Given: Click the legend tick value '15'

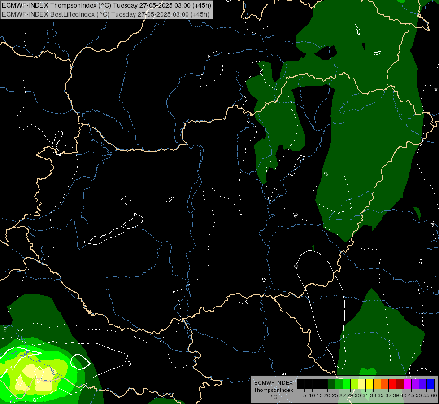Looking at the screenshot, I should coord(320,395).
